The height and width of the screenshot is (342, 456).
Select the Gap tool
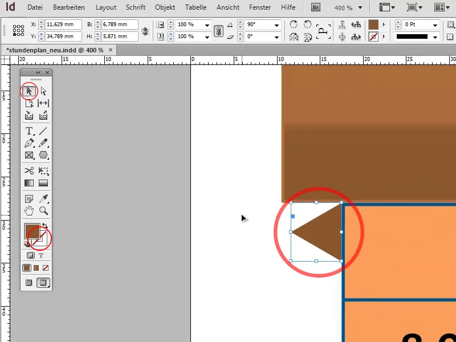tap(43, 103)
